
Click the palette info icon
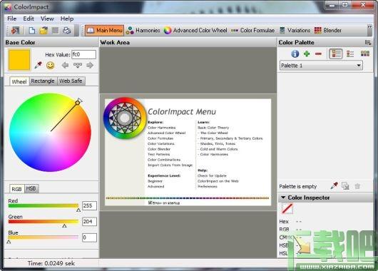[295, 53]
